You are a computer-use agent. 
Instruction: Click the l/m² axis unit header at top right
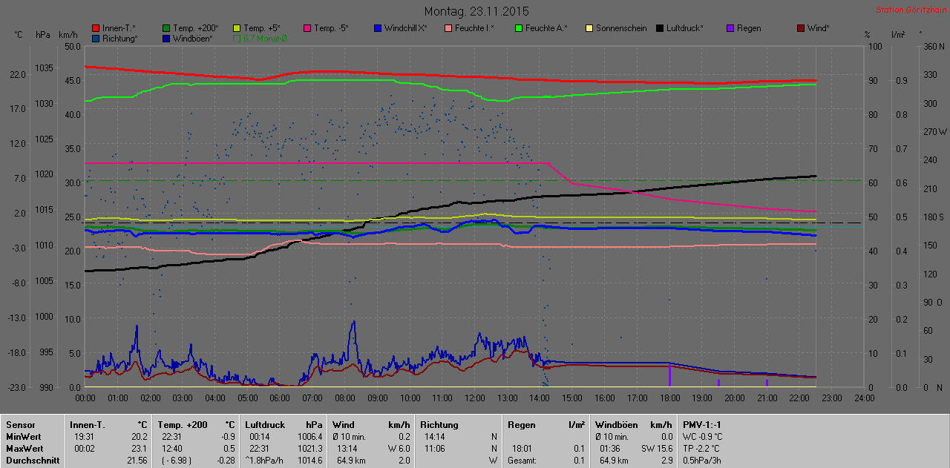[897, 35]
